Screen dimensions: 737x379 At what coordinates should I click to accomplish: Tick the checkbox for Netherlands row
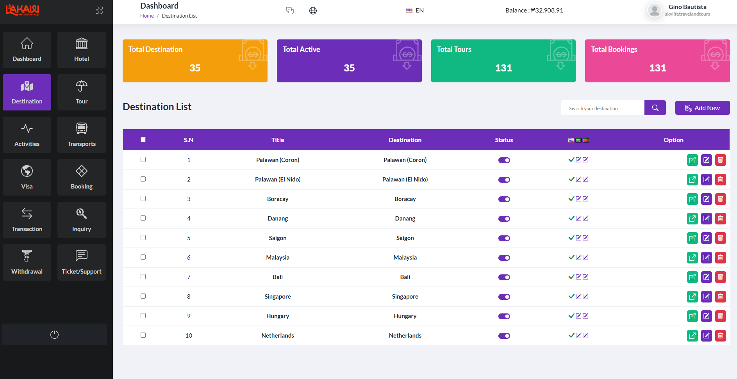(143, 335)
